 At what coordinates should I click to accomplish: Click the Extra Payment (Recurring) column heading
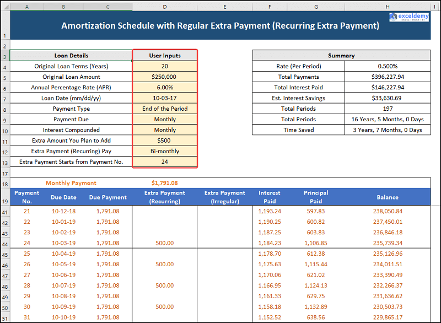[x=164, y=197]
